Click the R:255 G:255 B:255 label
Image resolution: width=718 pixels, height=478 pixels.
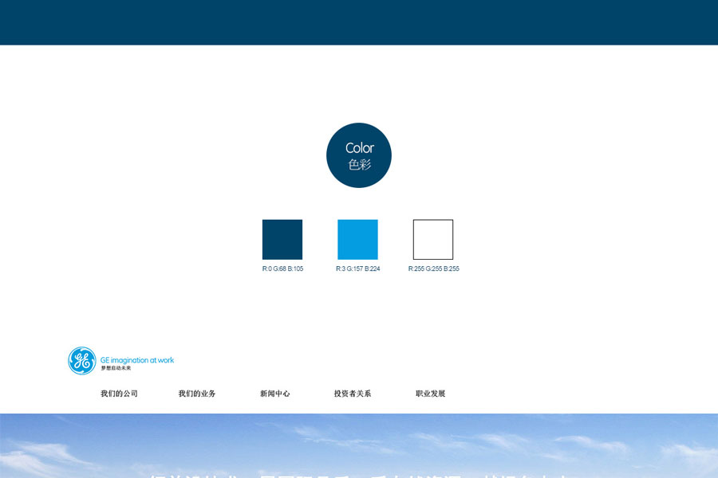click(x=433, y=269)
